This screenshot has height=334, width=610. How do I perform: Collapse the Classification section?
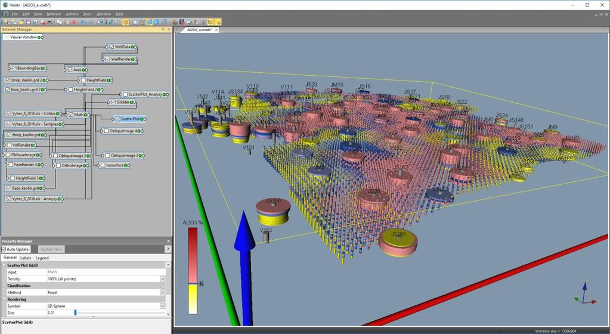coord(4,286)
